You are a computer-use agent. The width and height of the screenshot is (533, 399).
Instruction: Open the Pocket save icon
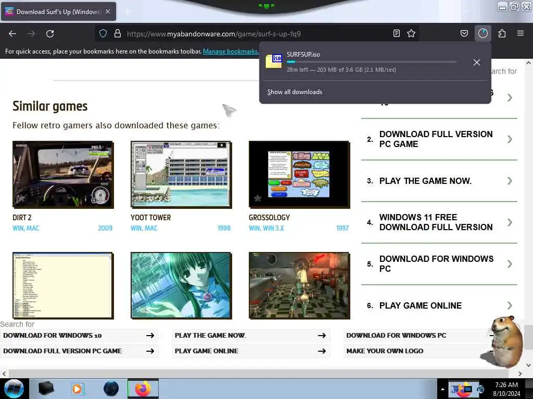tap(464, 33)
